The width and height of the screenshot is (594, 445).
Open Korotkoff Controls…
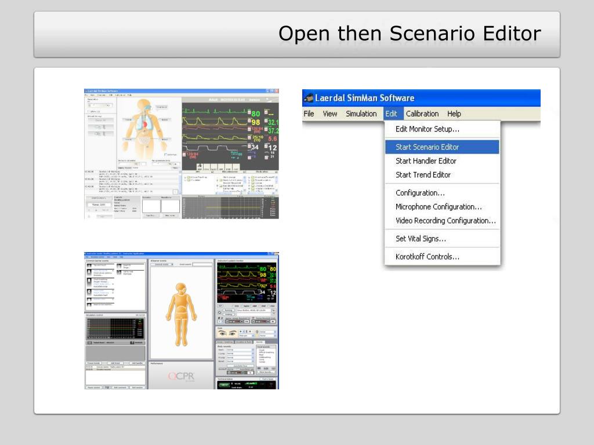[x=442, y=257]
